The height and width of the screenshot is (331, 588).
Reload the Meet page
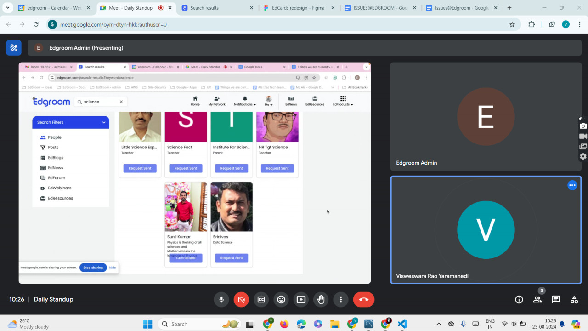coord(36,24)
